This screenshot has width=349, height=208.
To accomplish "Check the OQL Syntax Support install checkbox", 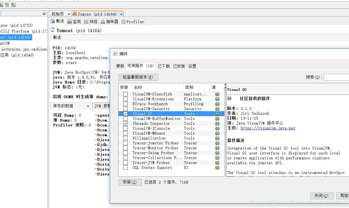I will click(x=125, y=167).
